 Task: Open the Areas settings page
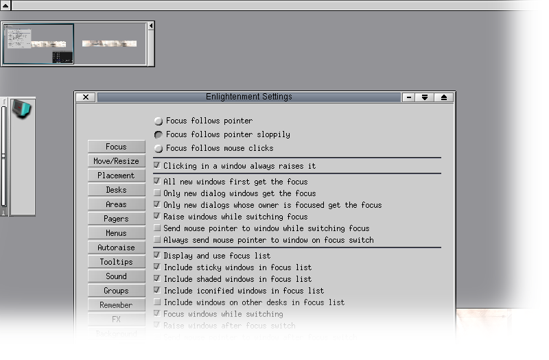click(116, 204)
